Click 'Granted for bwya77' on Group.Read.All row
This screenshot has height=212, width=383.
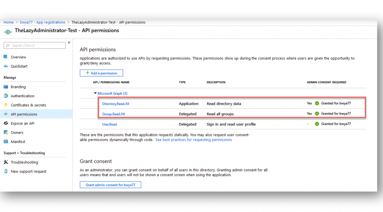point(336,114)
